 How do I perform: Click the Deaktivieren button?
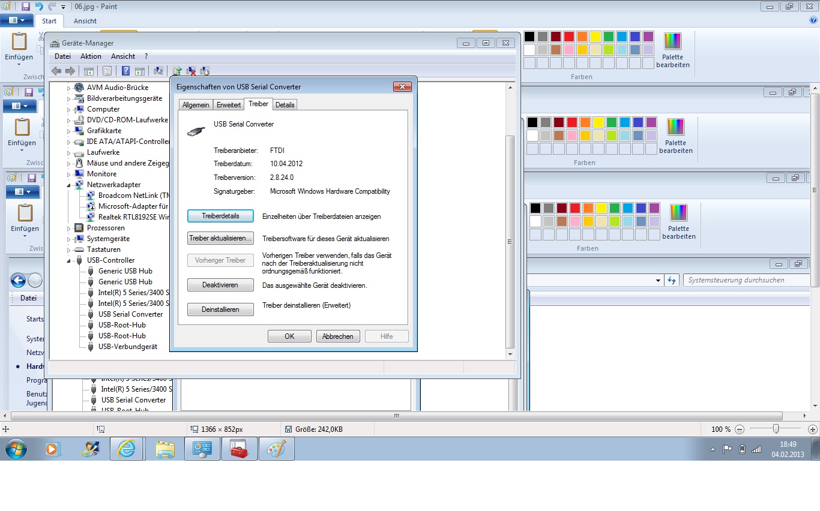(x=220, y=285)
